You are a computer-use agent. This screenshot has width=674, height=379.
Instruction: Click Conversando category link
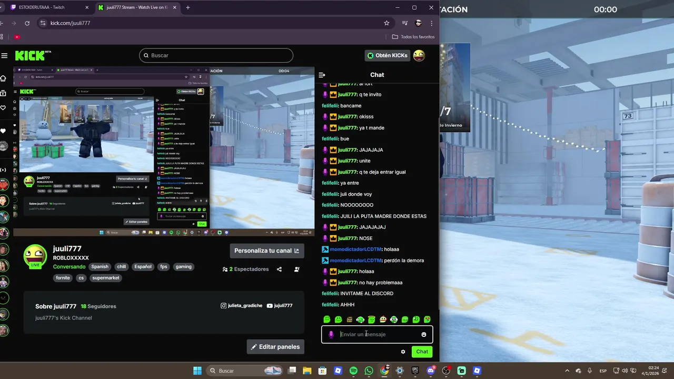click(x=69, y=267)
